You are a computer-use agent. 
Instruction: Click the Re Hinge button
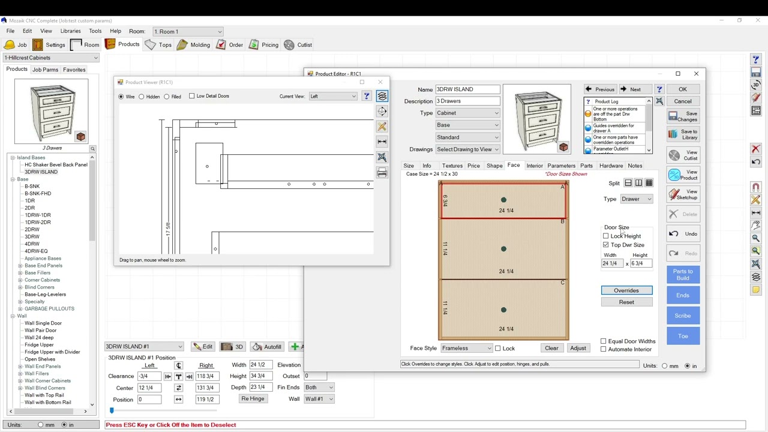point(253,399)
